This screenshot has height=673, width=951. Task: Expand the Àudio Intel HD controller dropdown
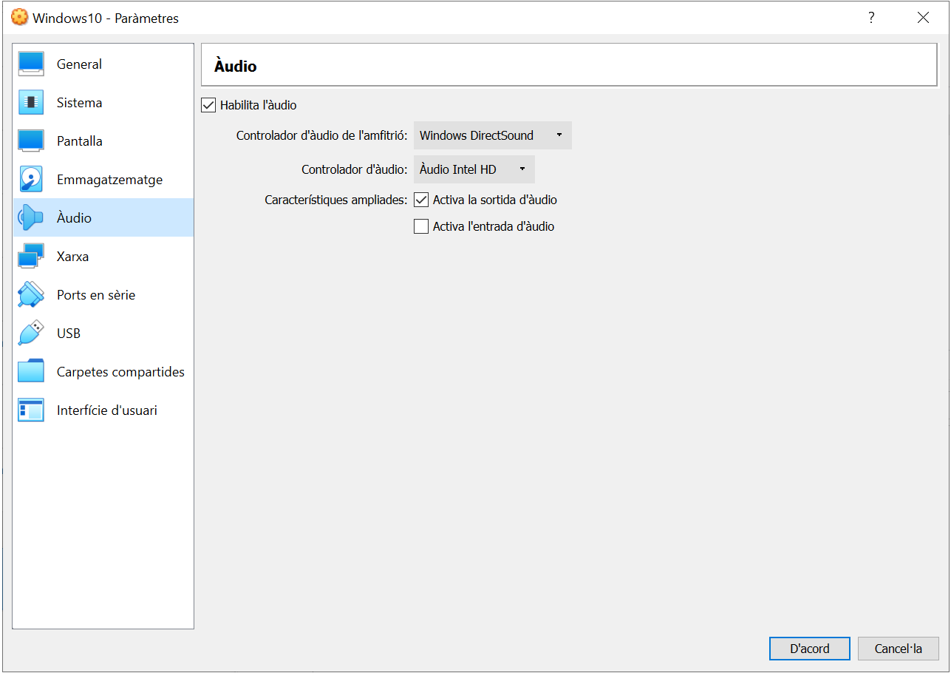474,170
